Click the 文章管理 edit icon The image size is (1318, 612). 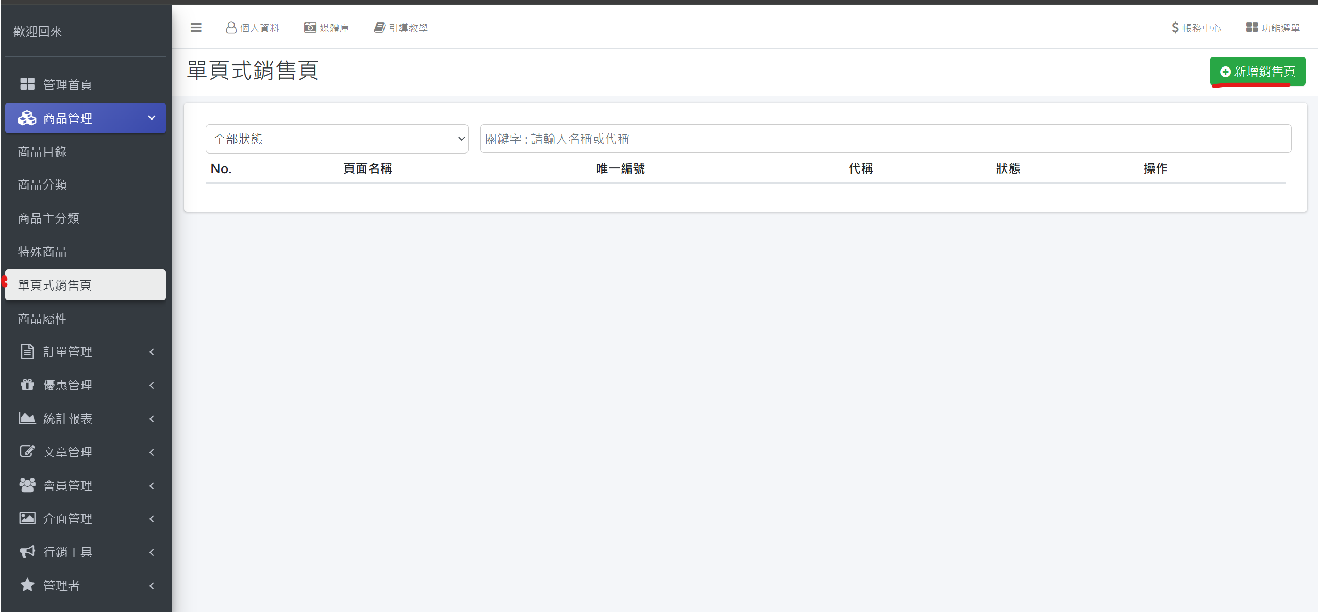(27, 451)
